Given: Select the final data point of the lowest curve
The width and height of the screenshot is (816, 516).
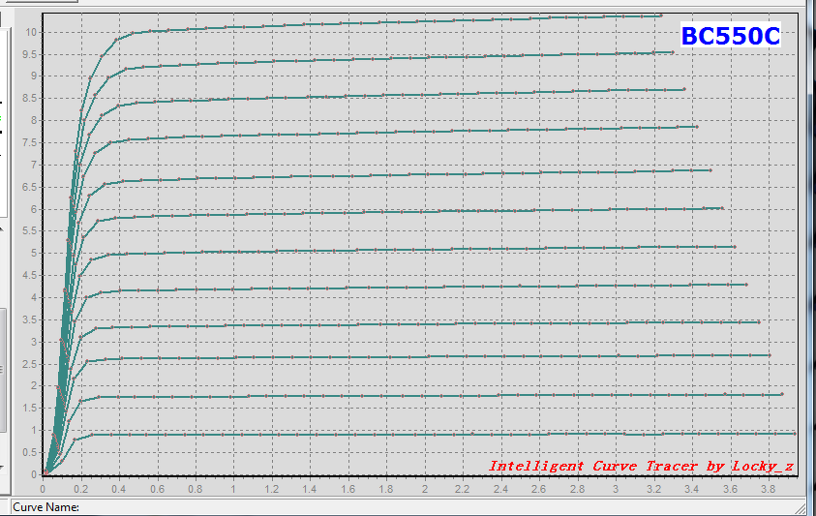Looking at the screenshot, I should tap(795, 433).
